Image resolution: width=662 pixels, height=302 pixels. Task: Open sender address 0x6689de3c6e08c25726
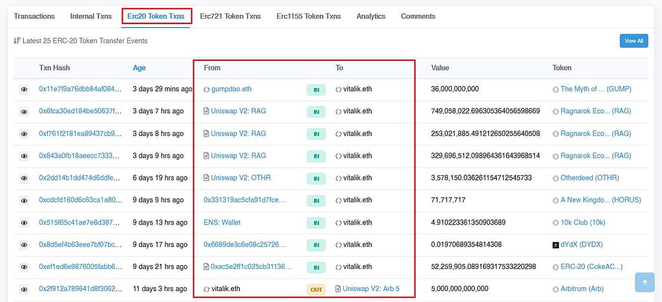tap(245, 244)
